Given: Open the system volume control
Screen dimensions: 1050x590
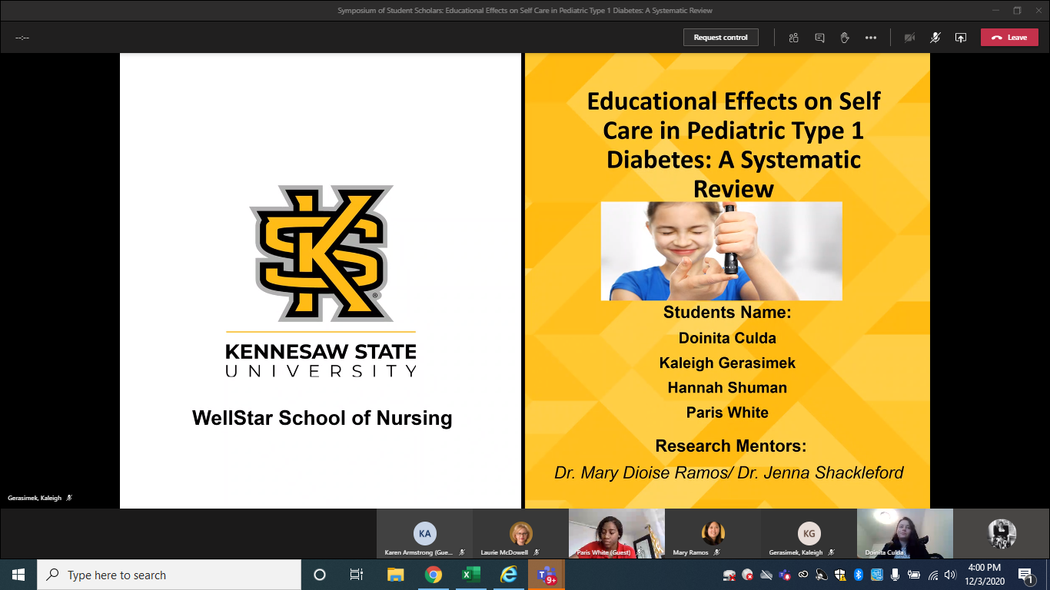Looking at the screenshot, I should 950,575.
